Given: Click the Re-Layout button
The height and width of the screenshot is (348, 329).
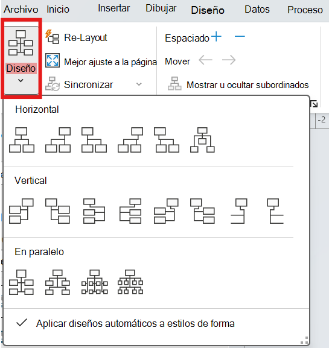Looking at the screenshot, I should pos(77,37).
